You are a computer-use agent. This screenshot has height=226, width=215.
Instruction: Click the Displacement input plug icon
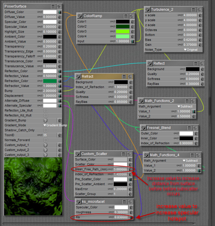coord(60,96)
